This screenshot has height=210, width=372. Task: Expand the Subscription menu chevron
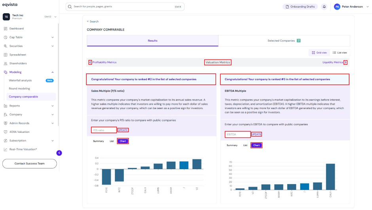tap(53, 141)
